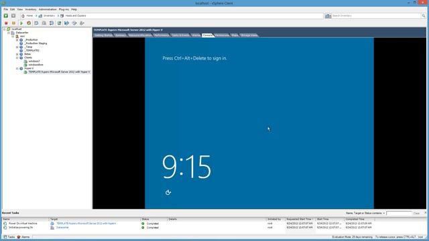Open the File menu

pos(6,9)
